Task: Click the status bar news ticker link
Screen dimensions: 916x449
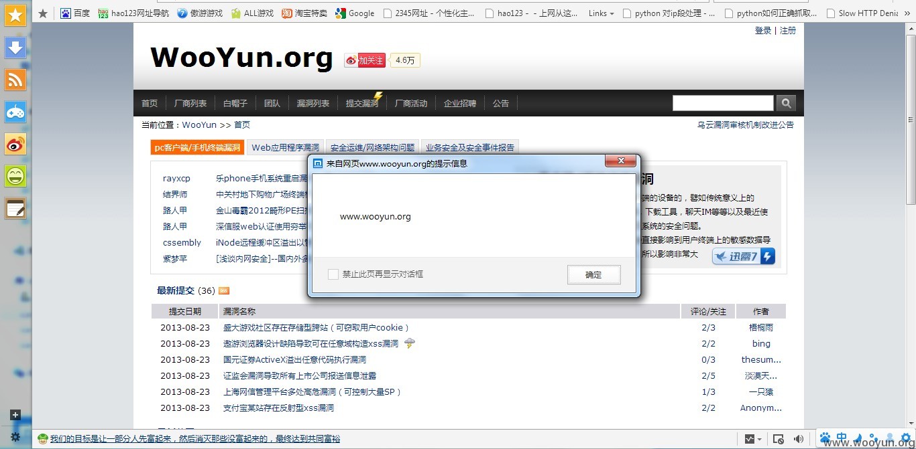Action: 195,439
